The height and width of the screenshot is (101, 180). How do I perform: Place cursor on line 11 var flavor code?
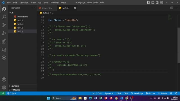pyautogui.click(x=63, y=20)
